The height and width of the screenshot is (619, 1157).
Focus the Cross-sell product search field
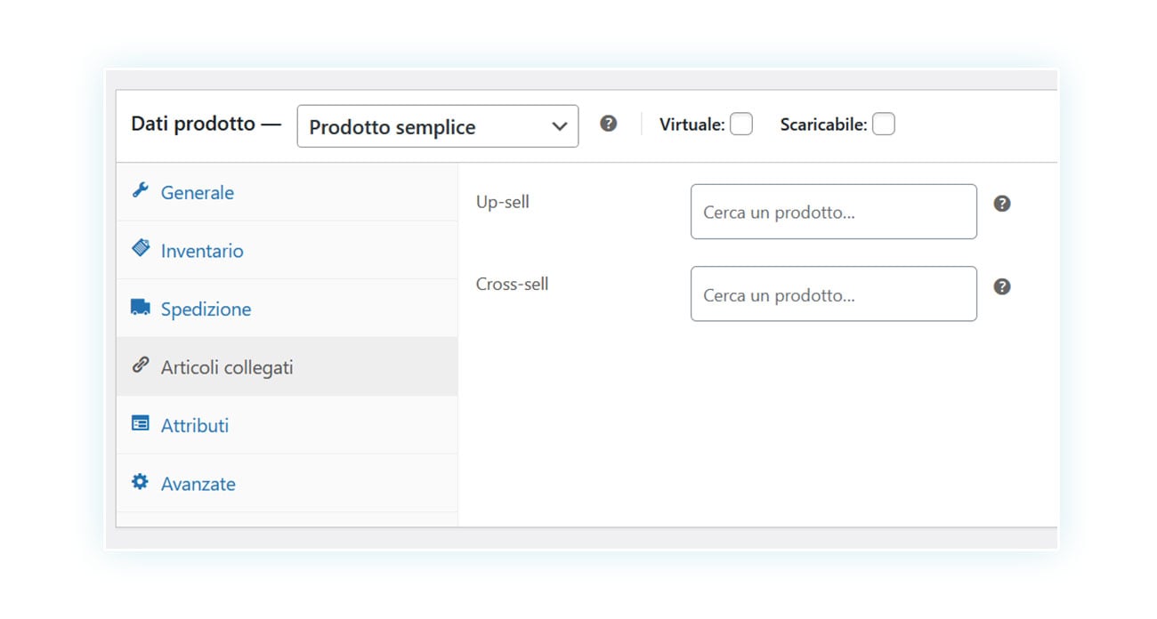[834, 294]
